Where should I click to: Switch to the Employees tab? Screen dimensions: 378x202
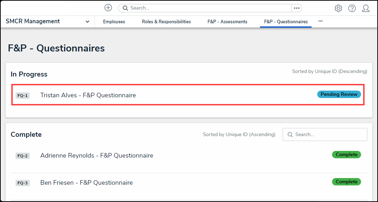pyautogui.click(x=114, y=22)
